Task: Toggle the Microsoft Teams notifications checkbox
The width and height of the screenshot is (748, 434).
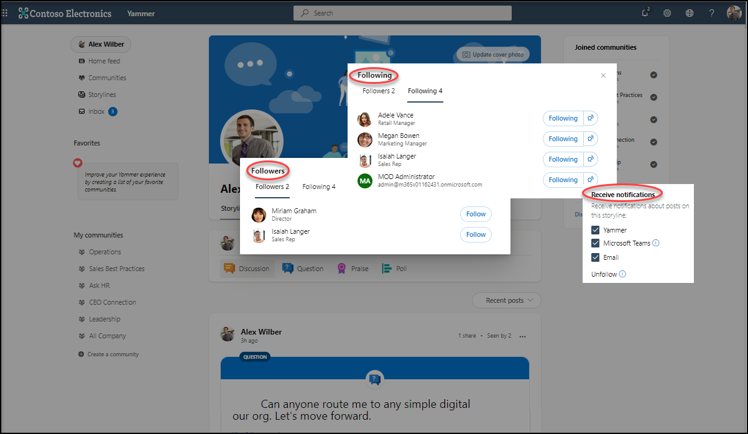Action: coord(596,243)
